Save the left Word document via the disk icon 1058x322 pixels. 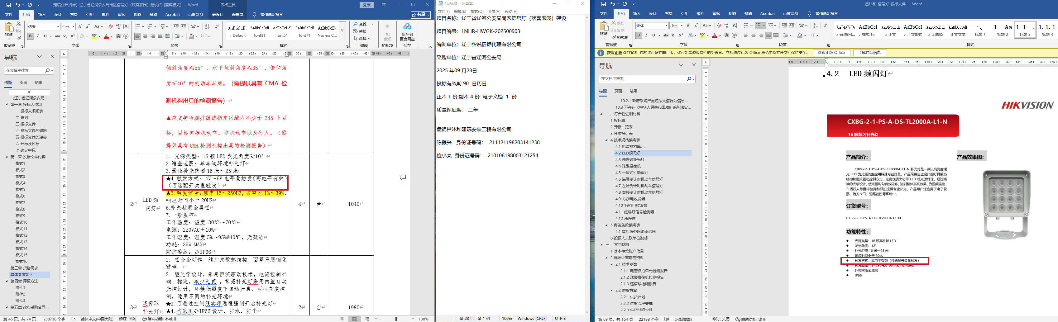[x=9, y=5]
